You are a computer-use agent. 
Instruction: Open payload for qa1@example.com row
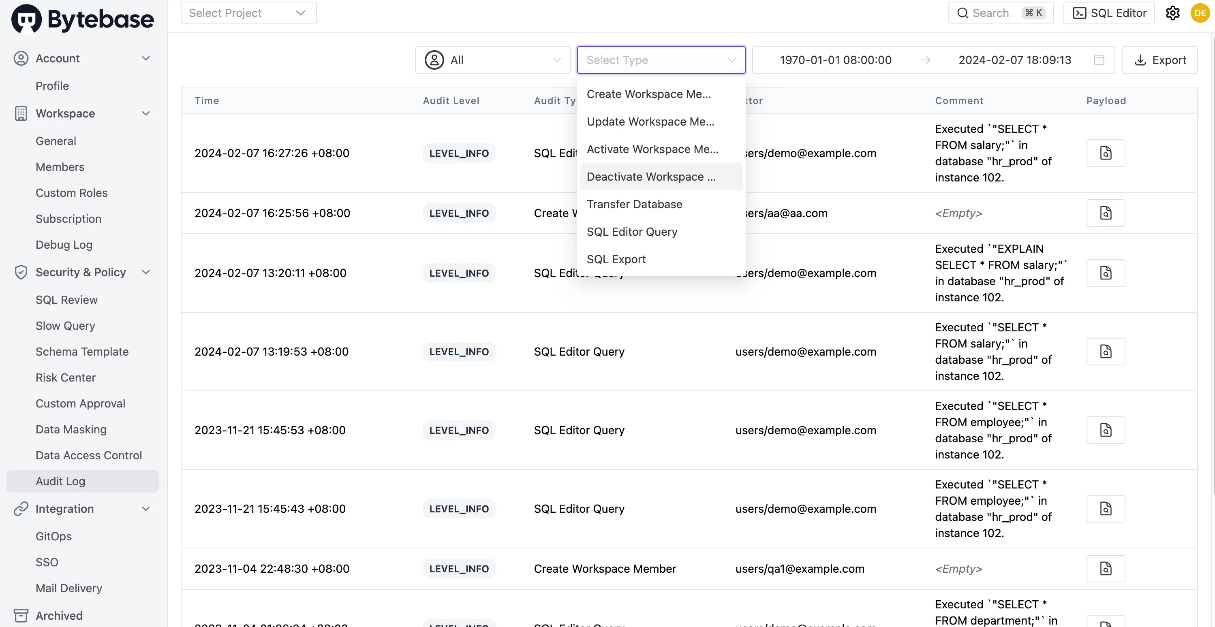point(1105,569)
